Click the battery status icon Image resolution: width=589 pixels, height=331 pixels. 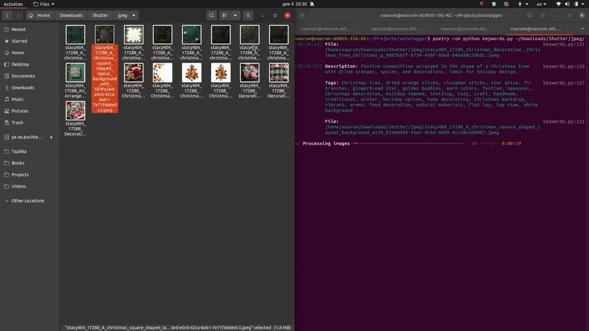coord(577,4)
